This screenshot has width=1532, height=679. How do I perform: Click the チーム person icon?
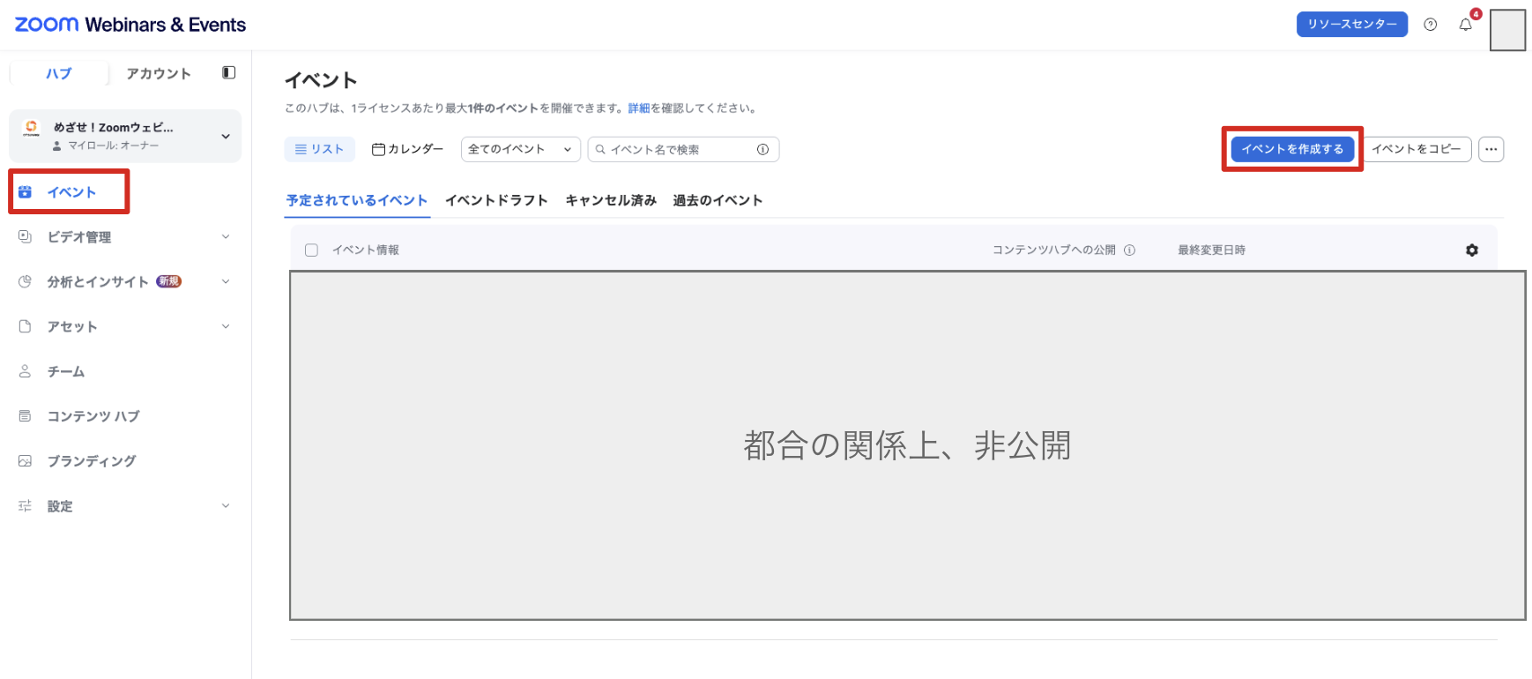26,371
